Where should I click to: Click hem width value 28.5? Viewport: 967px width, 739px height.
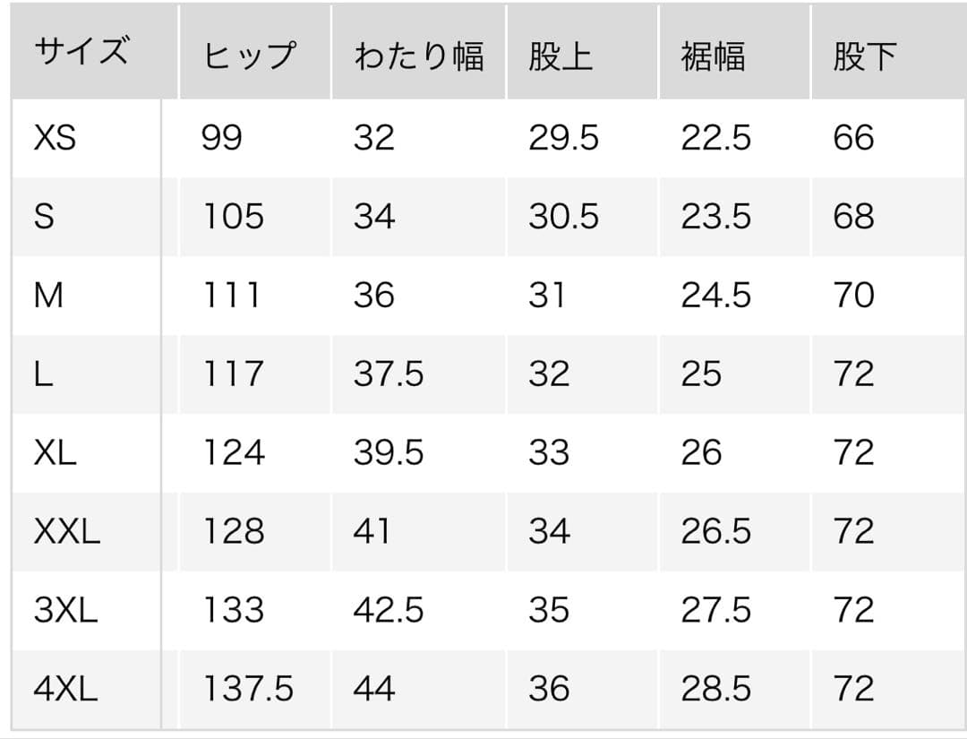pos(716,689)
